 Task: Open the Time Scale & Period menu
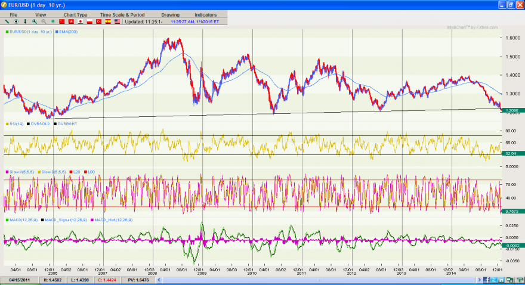122,15
